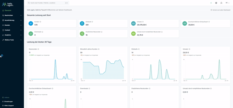This screenshot has width=233, height=108.
Task: Click info icon on Umsatz durch empfohlene Neukunden 0,00 € chart
Action: coord(211,88)
